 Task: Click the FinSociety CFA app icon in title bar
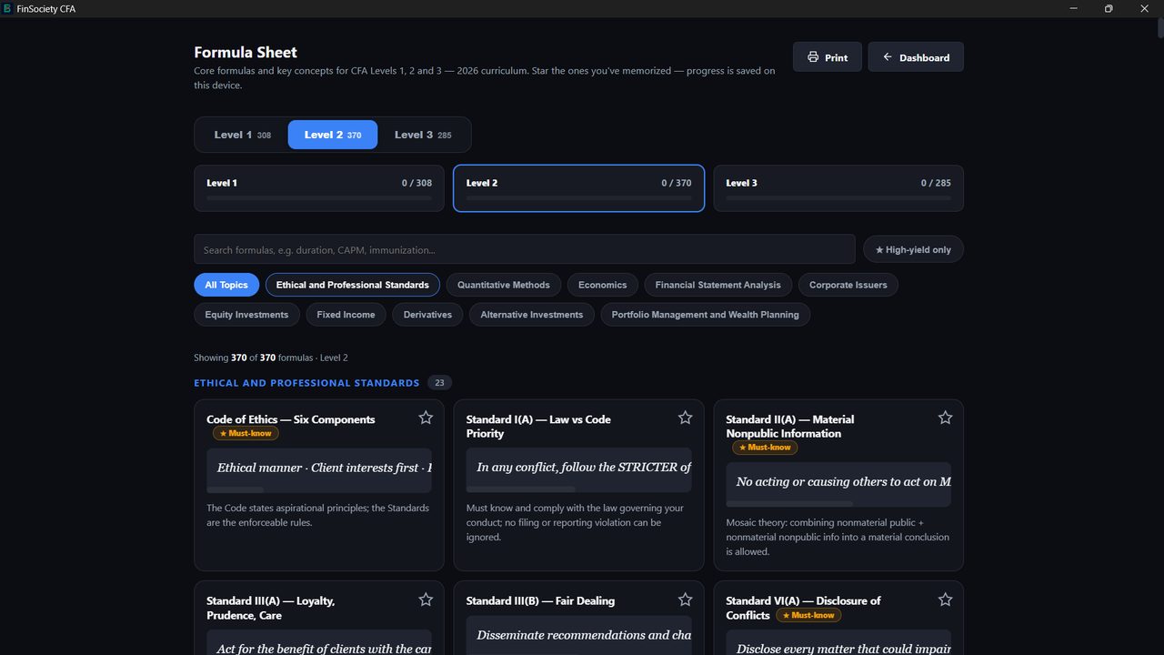(7, 8)
